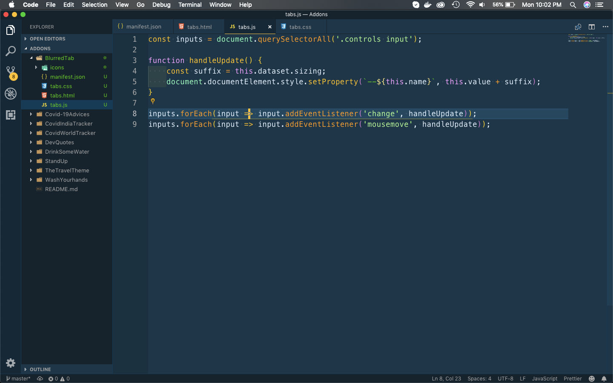
Task: Click the minimap code preview
Action: click(587, 38)
